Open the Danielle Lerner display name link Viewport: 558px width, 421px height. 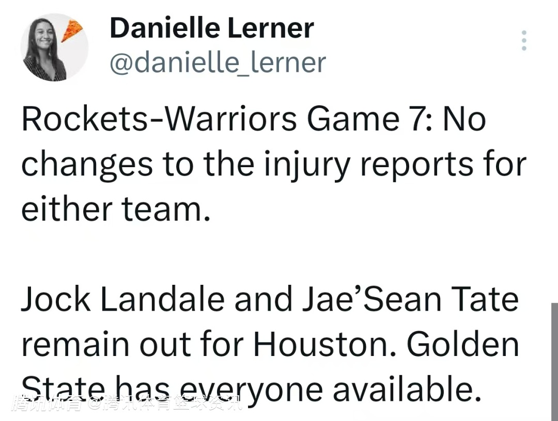click(x=212, y=28)
